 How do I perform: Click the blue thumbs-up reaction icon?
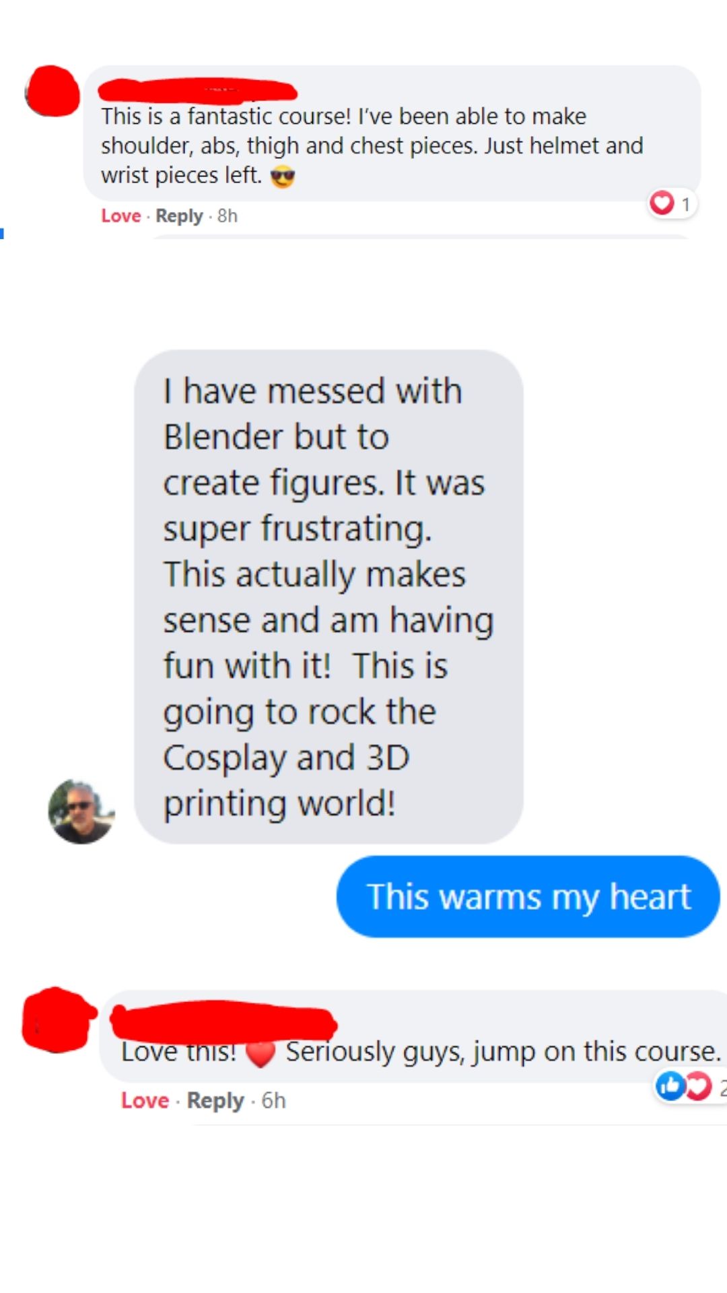coord(670,1086)
